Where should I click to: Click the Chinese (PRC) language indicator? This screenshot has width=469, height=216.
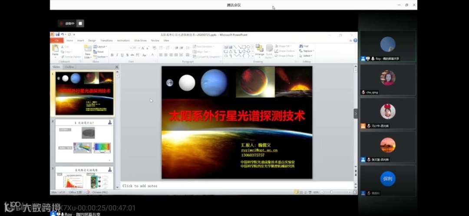pos(100,193)
